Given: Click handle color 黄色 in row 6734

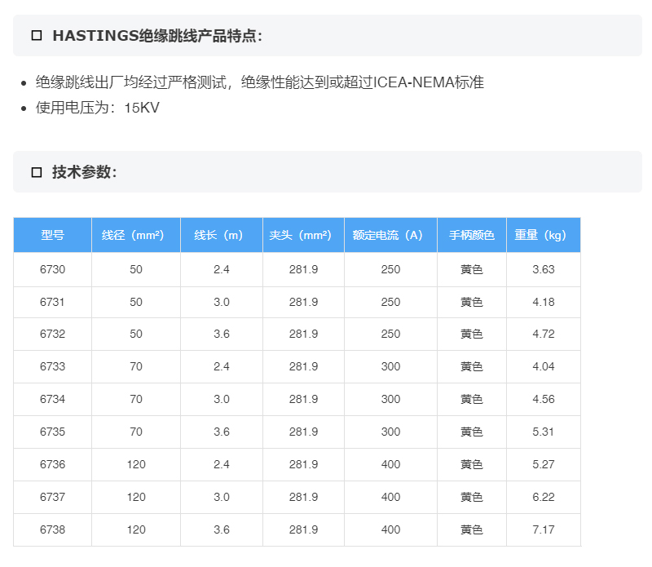Looking at the screenshot, I should pyautogui.click(x=472, y=399).
